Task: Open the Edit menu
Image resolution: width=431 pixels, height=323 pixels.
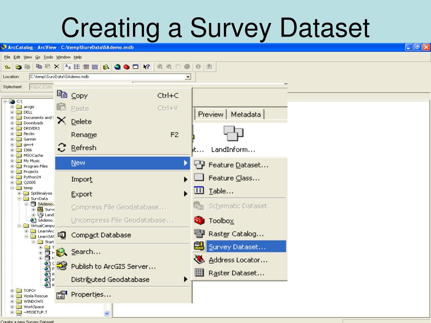Action: pyautogui.click(x=17, y=57)
